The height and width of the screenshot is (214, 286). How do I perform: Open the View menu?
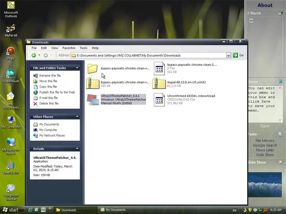54,48
